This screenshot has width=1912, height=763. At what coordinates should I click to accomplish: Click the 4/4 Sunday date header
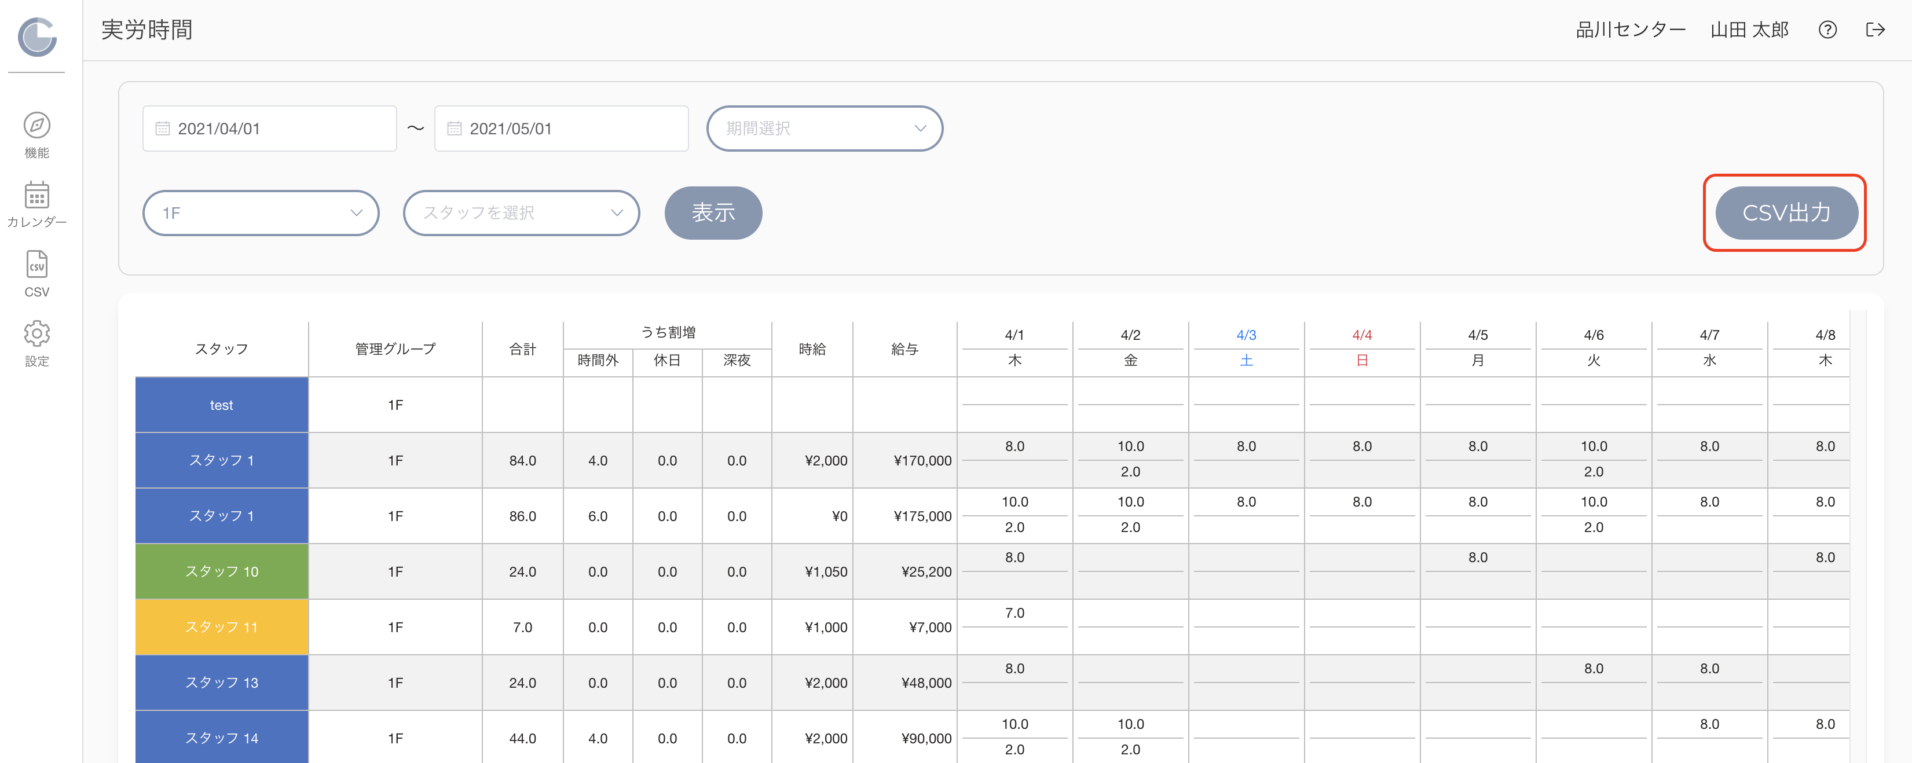pos(1362,336)
